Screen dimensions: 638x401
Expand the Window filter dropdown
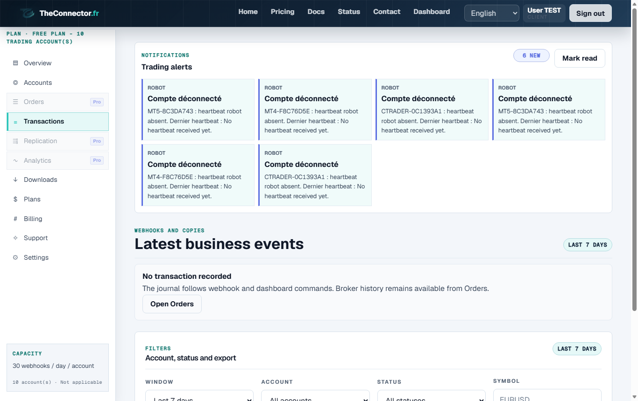199,396
